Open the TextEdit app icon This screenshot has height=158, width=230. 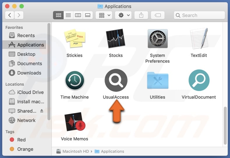click(199, 39)
